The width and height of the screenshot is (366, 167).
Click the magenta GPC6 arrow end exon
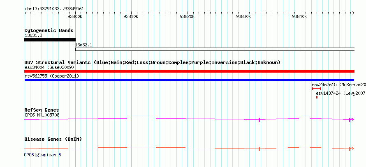point(350,119)
